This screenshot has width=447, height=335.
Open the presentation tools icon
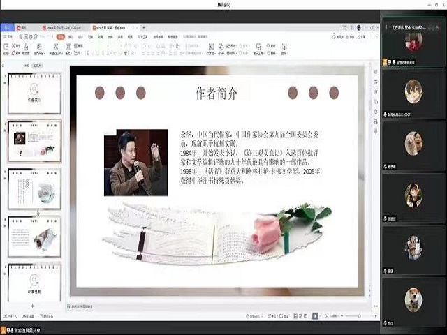258,47
